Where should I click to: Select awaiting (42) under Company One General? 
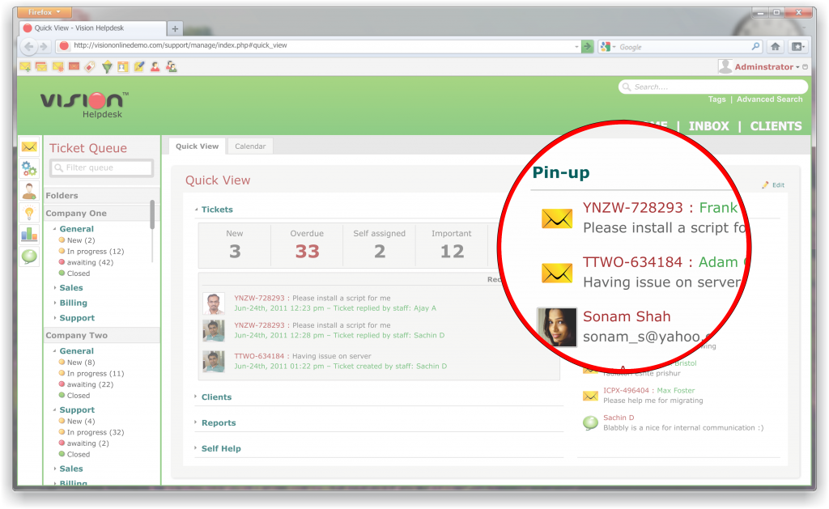[90, 263]
